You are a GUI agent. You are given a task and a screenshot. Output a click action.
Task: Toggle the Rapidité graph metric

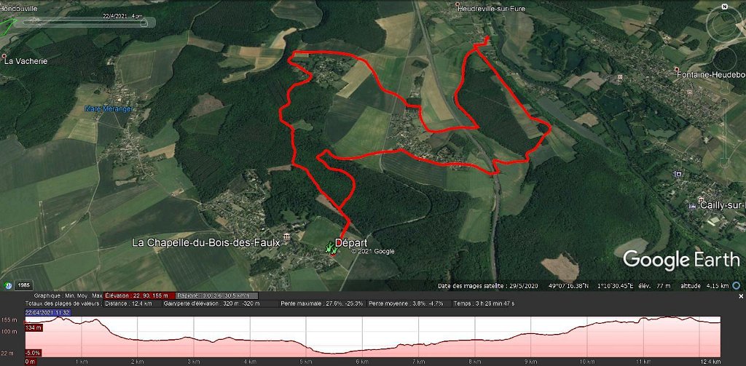pyautogui.click(x=218, y=295)
